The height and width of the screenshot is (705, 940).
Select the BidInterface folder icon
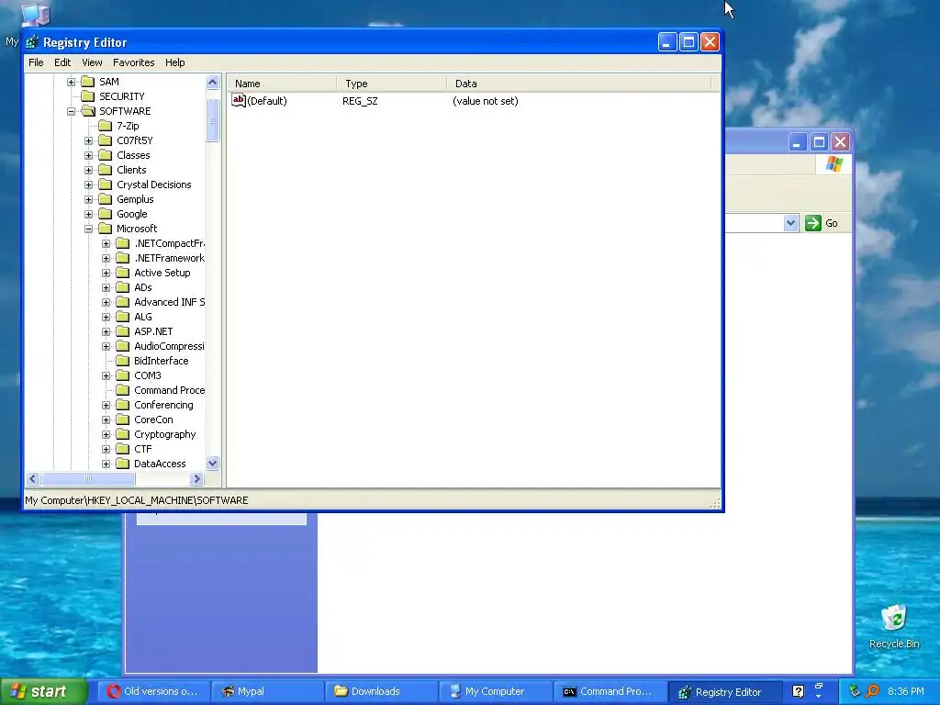pyautogui.click(x=123, y=360)
